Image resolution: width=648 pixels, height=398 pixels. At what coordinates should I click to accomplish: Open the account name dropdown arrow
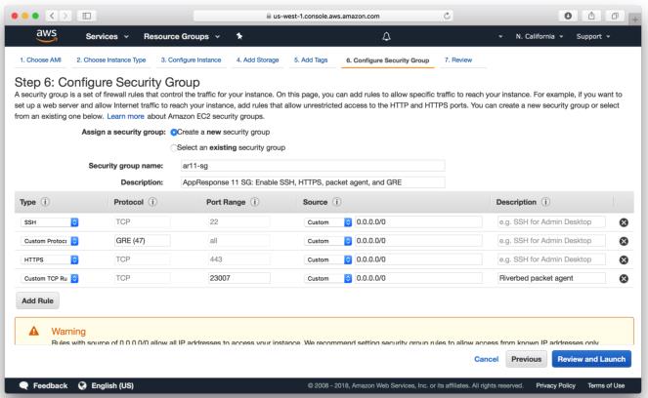(500, 36)
